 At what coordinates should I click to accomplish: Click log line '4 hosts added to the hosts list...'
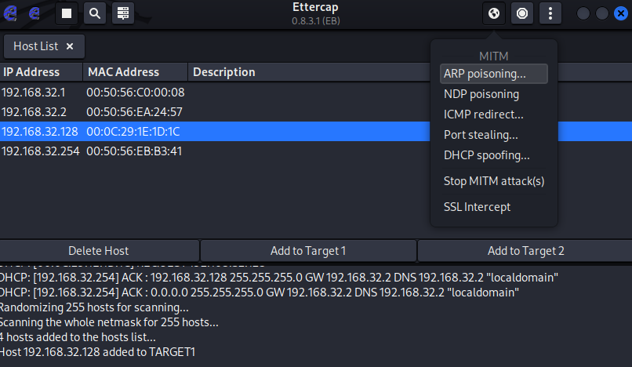pos(78,337)
